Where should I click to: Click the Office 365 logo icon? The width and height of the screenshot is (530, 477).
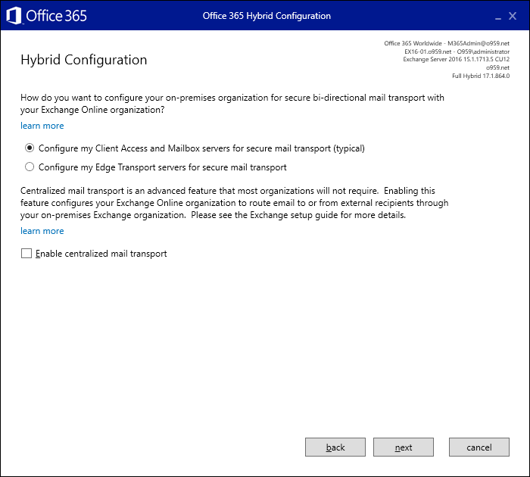tap(14, 16)
